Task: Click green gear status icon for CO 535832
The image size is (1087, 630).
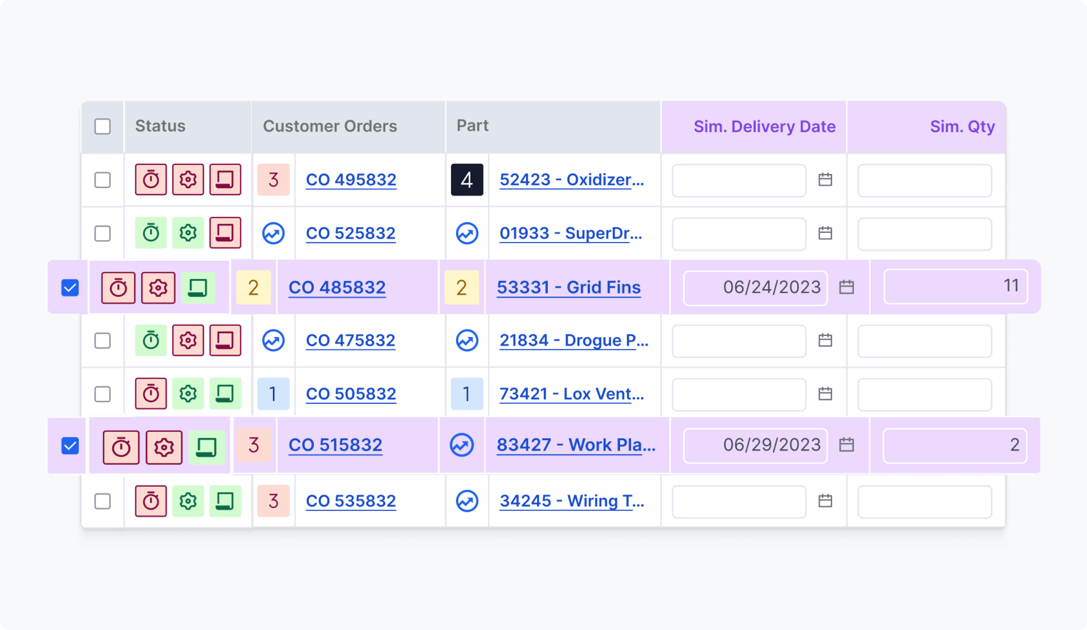Action: (x=188, y=501)
